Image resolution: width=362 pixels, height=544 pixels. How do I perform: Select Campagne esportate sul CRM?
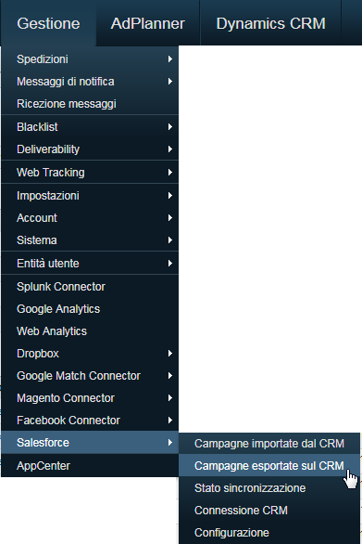coord(269,466)
